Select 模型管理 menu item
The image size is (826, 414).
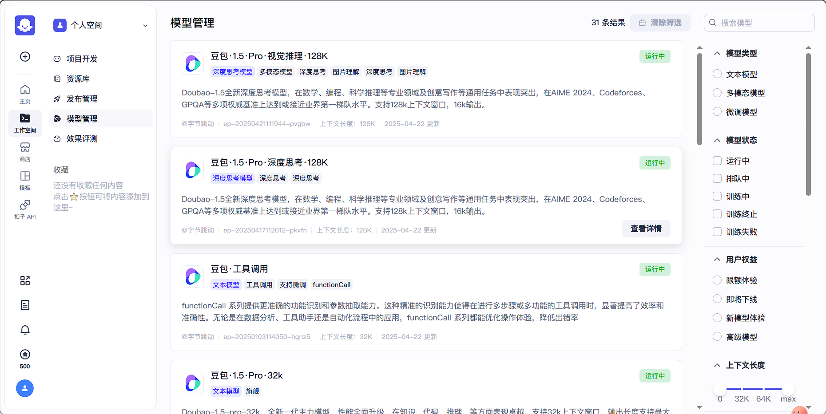pos(101,118)
